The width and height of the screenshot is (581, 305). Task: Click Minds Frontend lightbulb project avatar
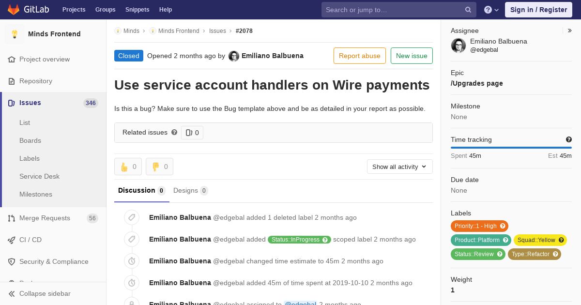[15, 34]
